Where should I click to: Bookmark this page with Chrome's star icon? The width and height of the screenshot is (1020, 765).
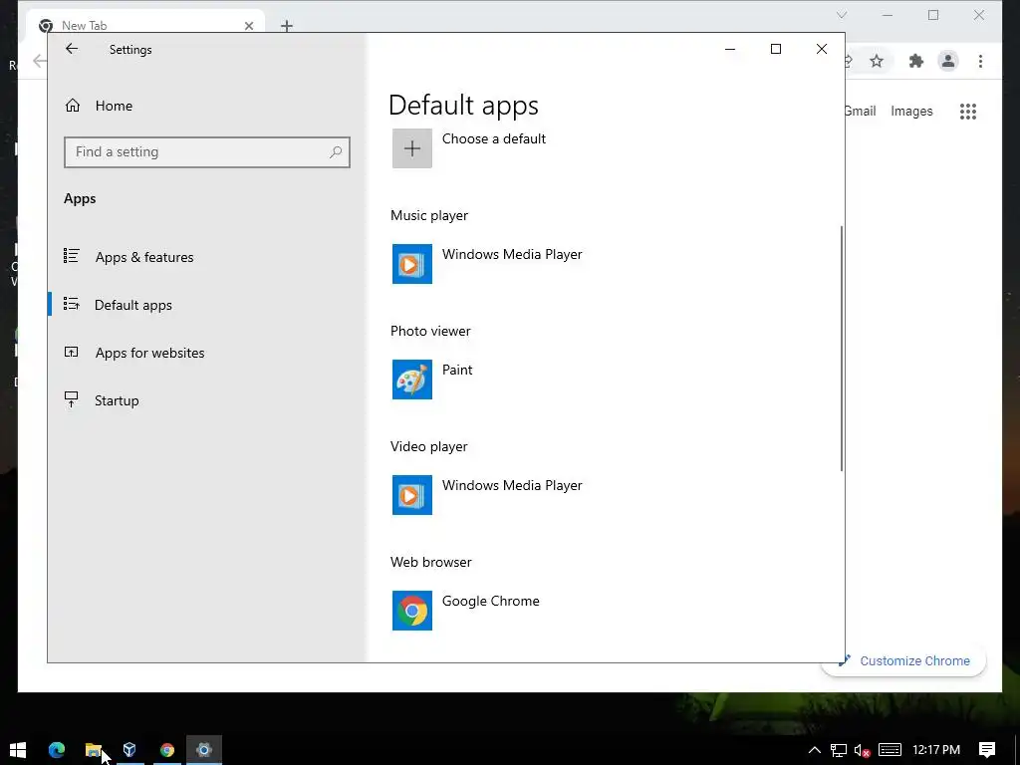pos(877,61)
